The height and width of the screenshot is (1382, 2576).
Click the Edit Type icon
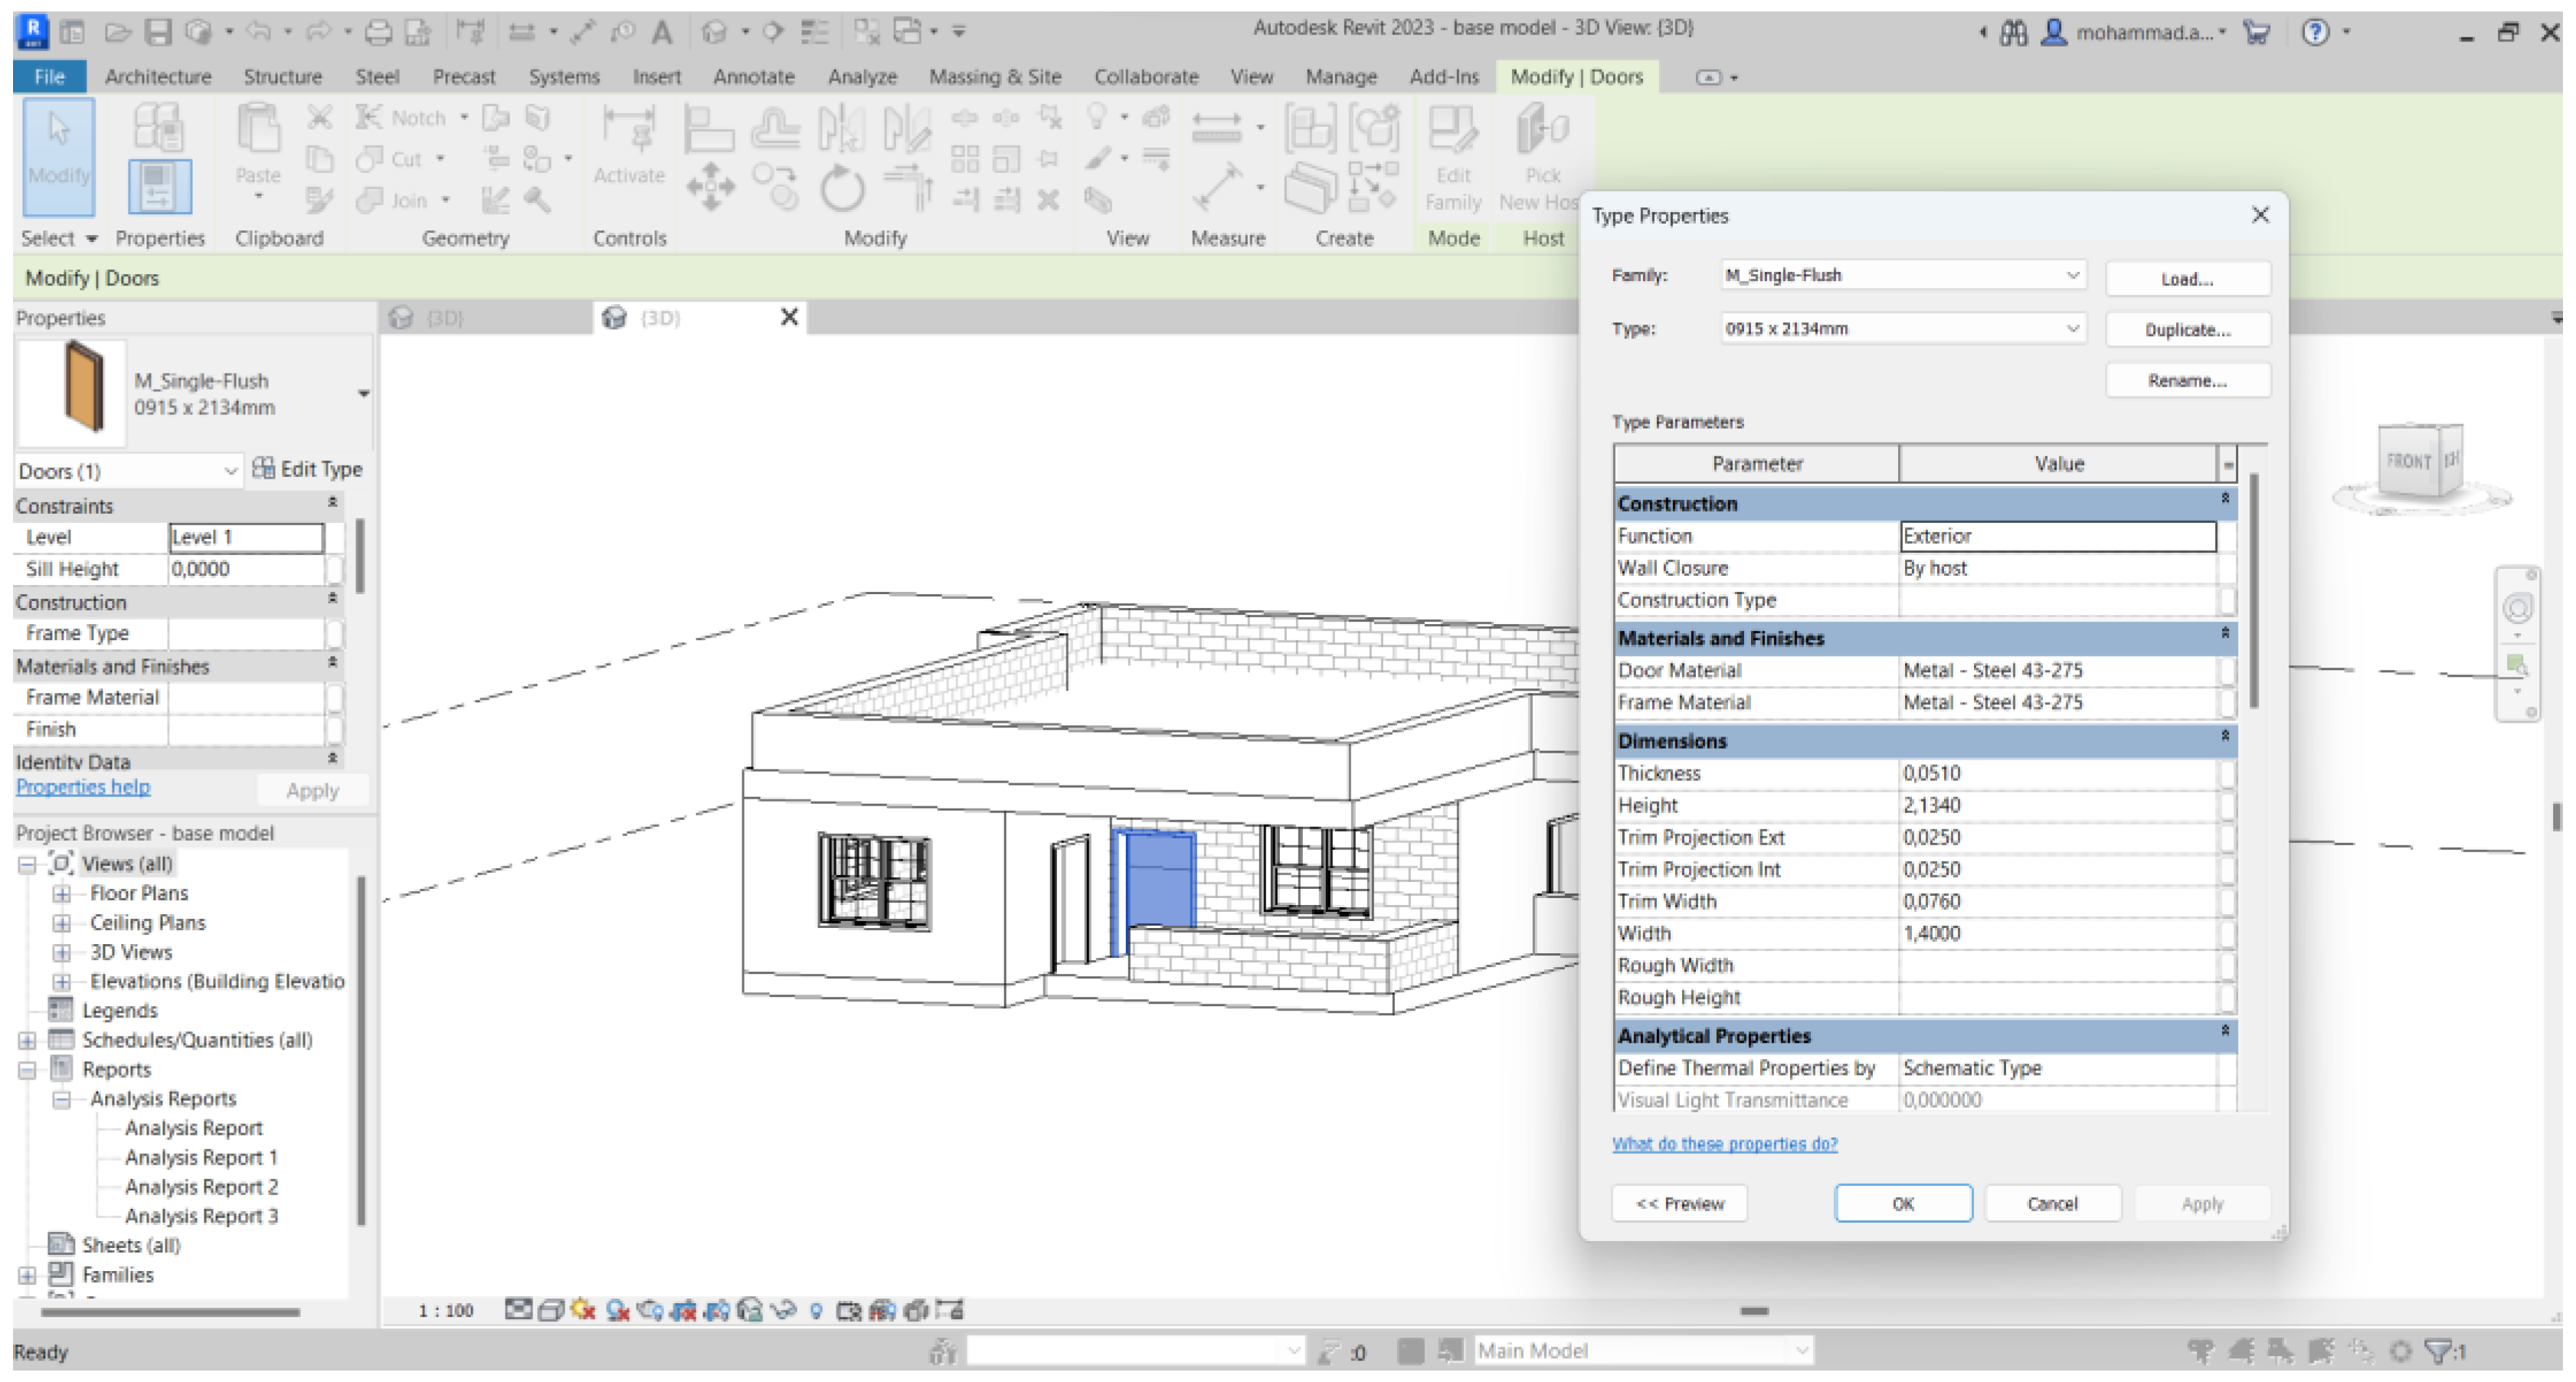264,468
